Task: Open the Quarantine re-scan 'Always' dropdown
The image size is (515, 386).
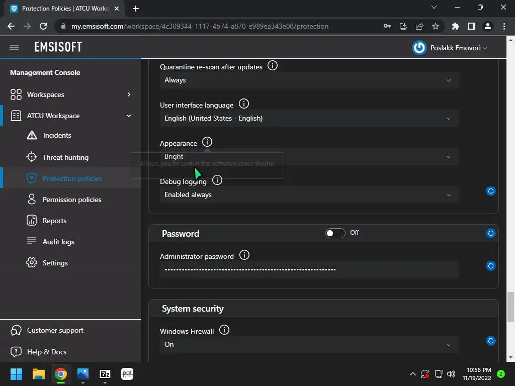Action: point(309,80)
